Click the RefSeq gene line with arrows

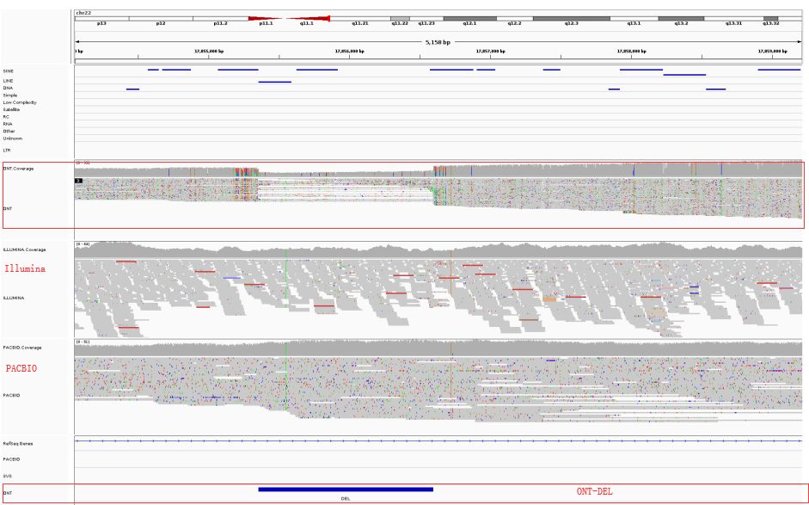coord(430,440)
